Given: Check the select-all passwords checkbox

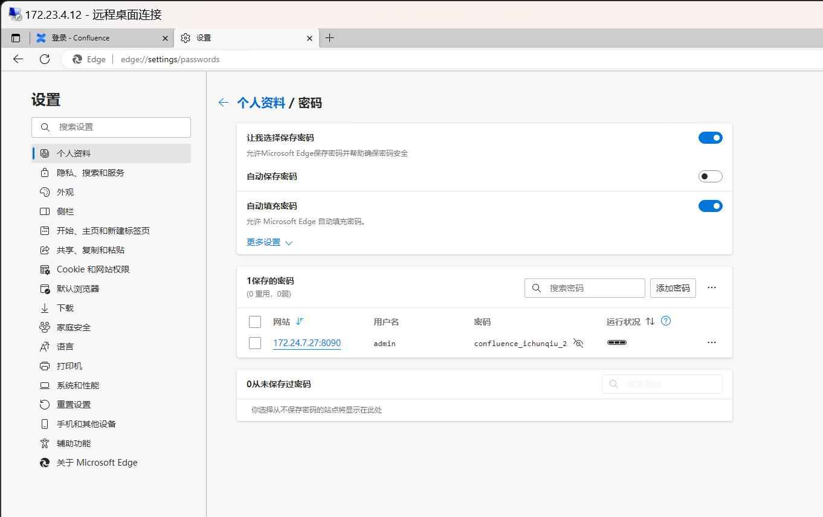Looking at the screenshot, I should (x=255, y=322).
